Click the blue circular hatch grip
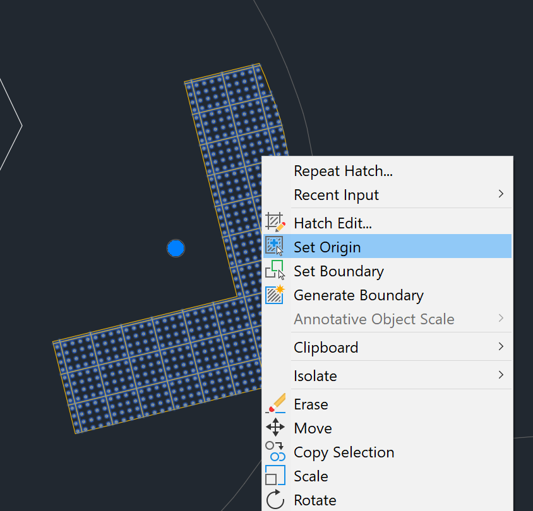This screenshot has width=533, height=511. pyautogui.click(x=176, y=248)
